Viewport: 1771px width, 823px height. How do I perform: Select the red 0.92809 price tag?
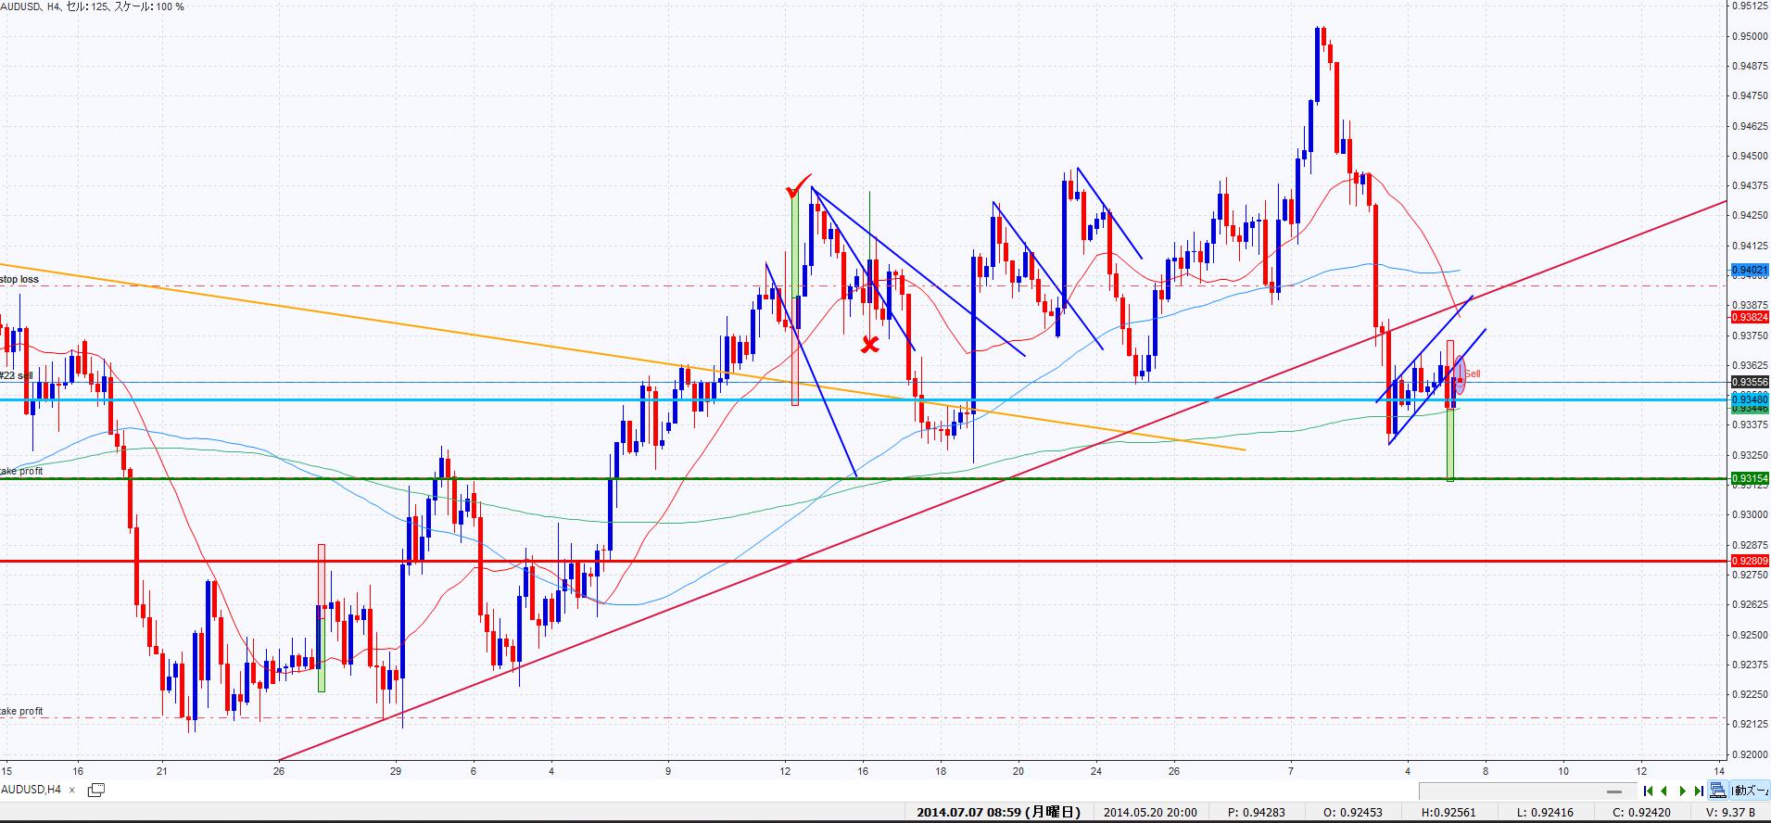point(1750,561)
